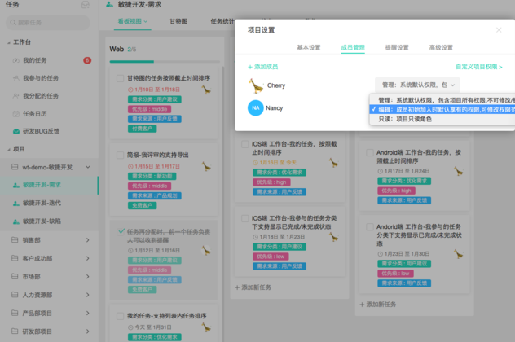Switch to 甘特图 view tab

pyautogui.click(x=178, y=21)
